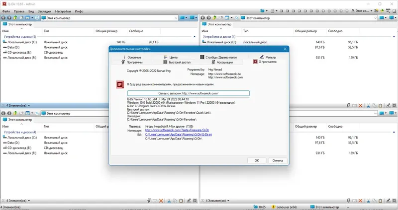398x210 pixels.
Task: Click the Back arrow in the bottom-left pane
Action: 3,113
